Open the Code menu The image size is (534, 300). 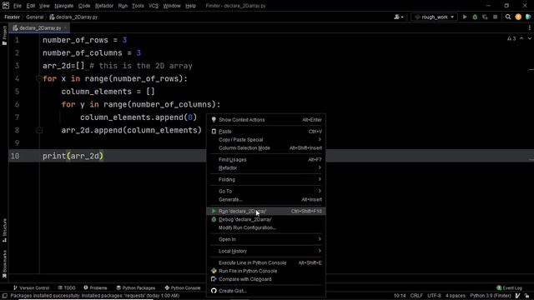tap(84, 6)
